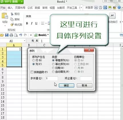The width and height of the screenshot is (123, 120).
Task: Select arithmetic series (等差序列) radio
Action: click(x=53, y=60)
